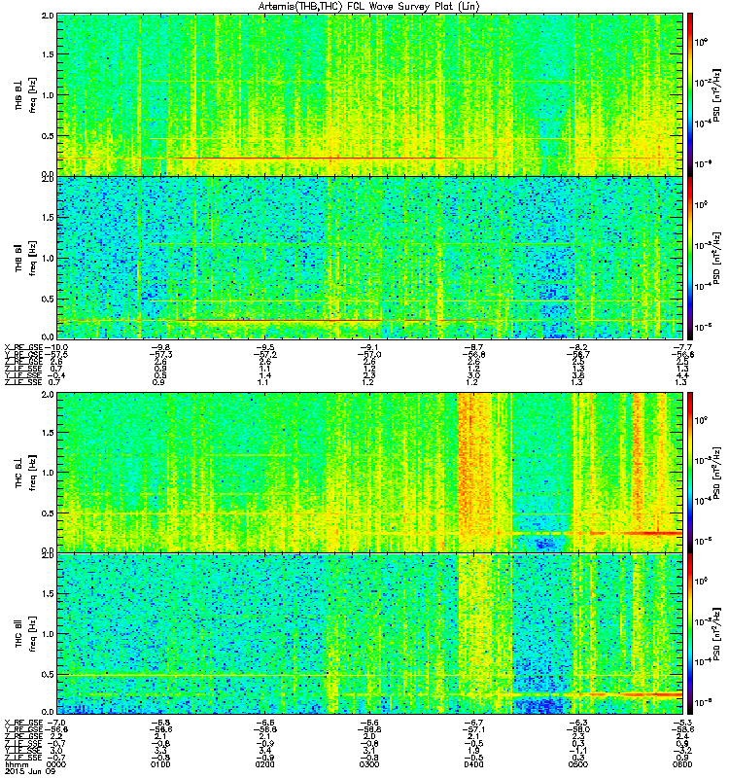
Task: Click the THB position value '-9.5' in the X_RE_GSE row
Action: pos(264,347)
